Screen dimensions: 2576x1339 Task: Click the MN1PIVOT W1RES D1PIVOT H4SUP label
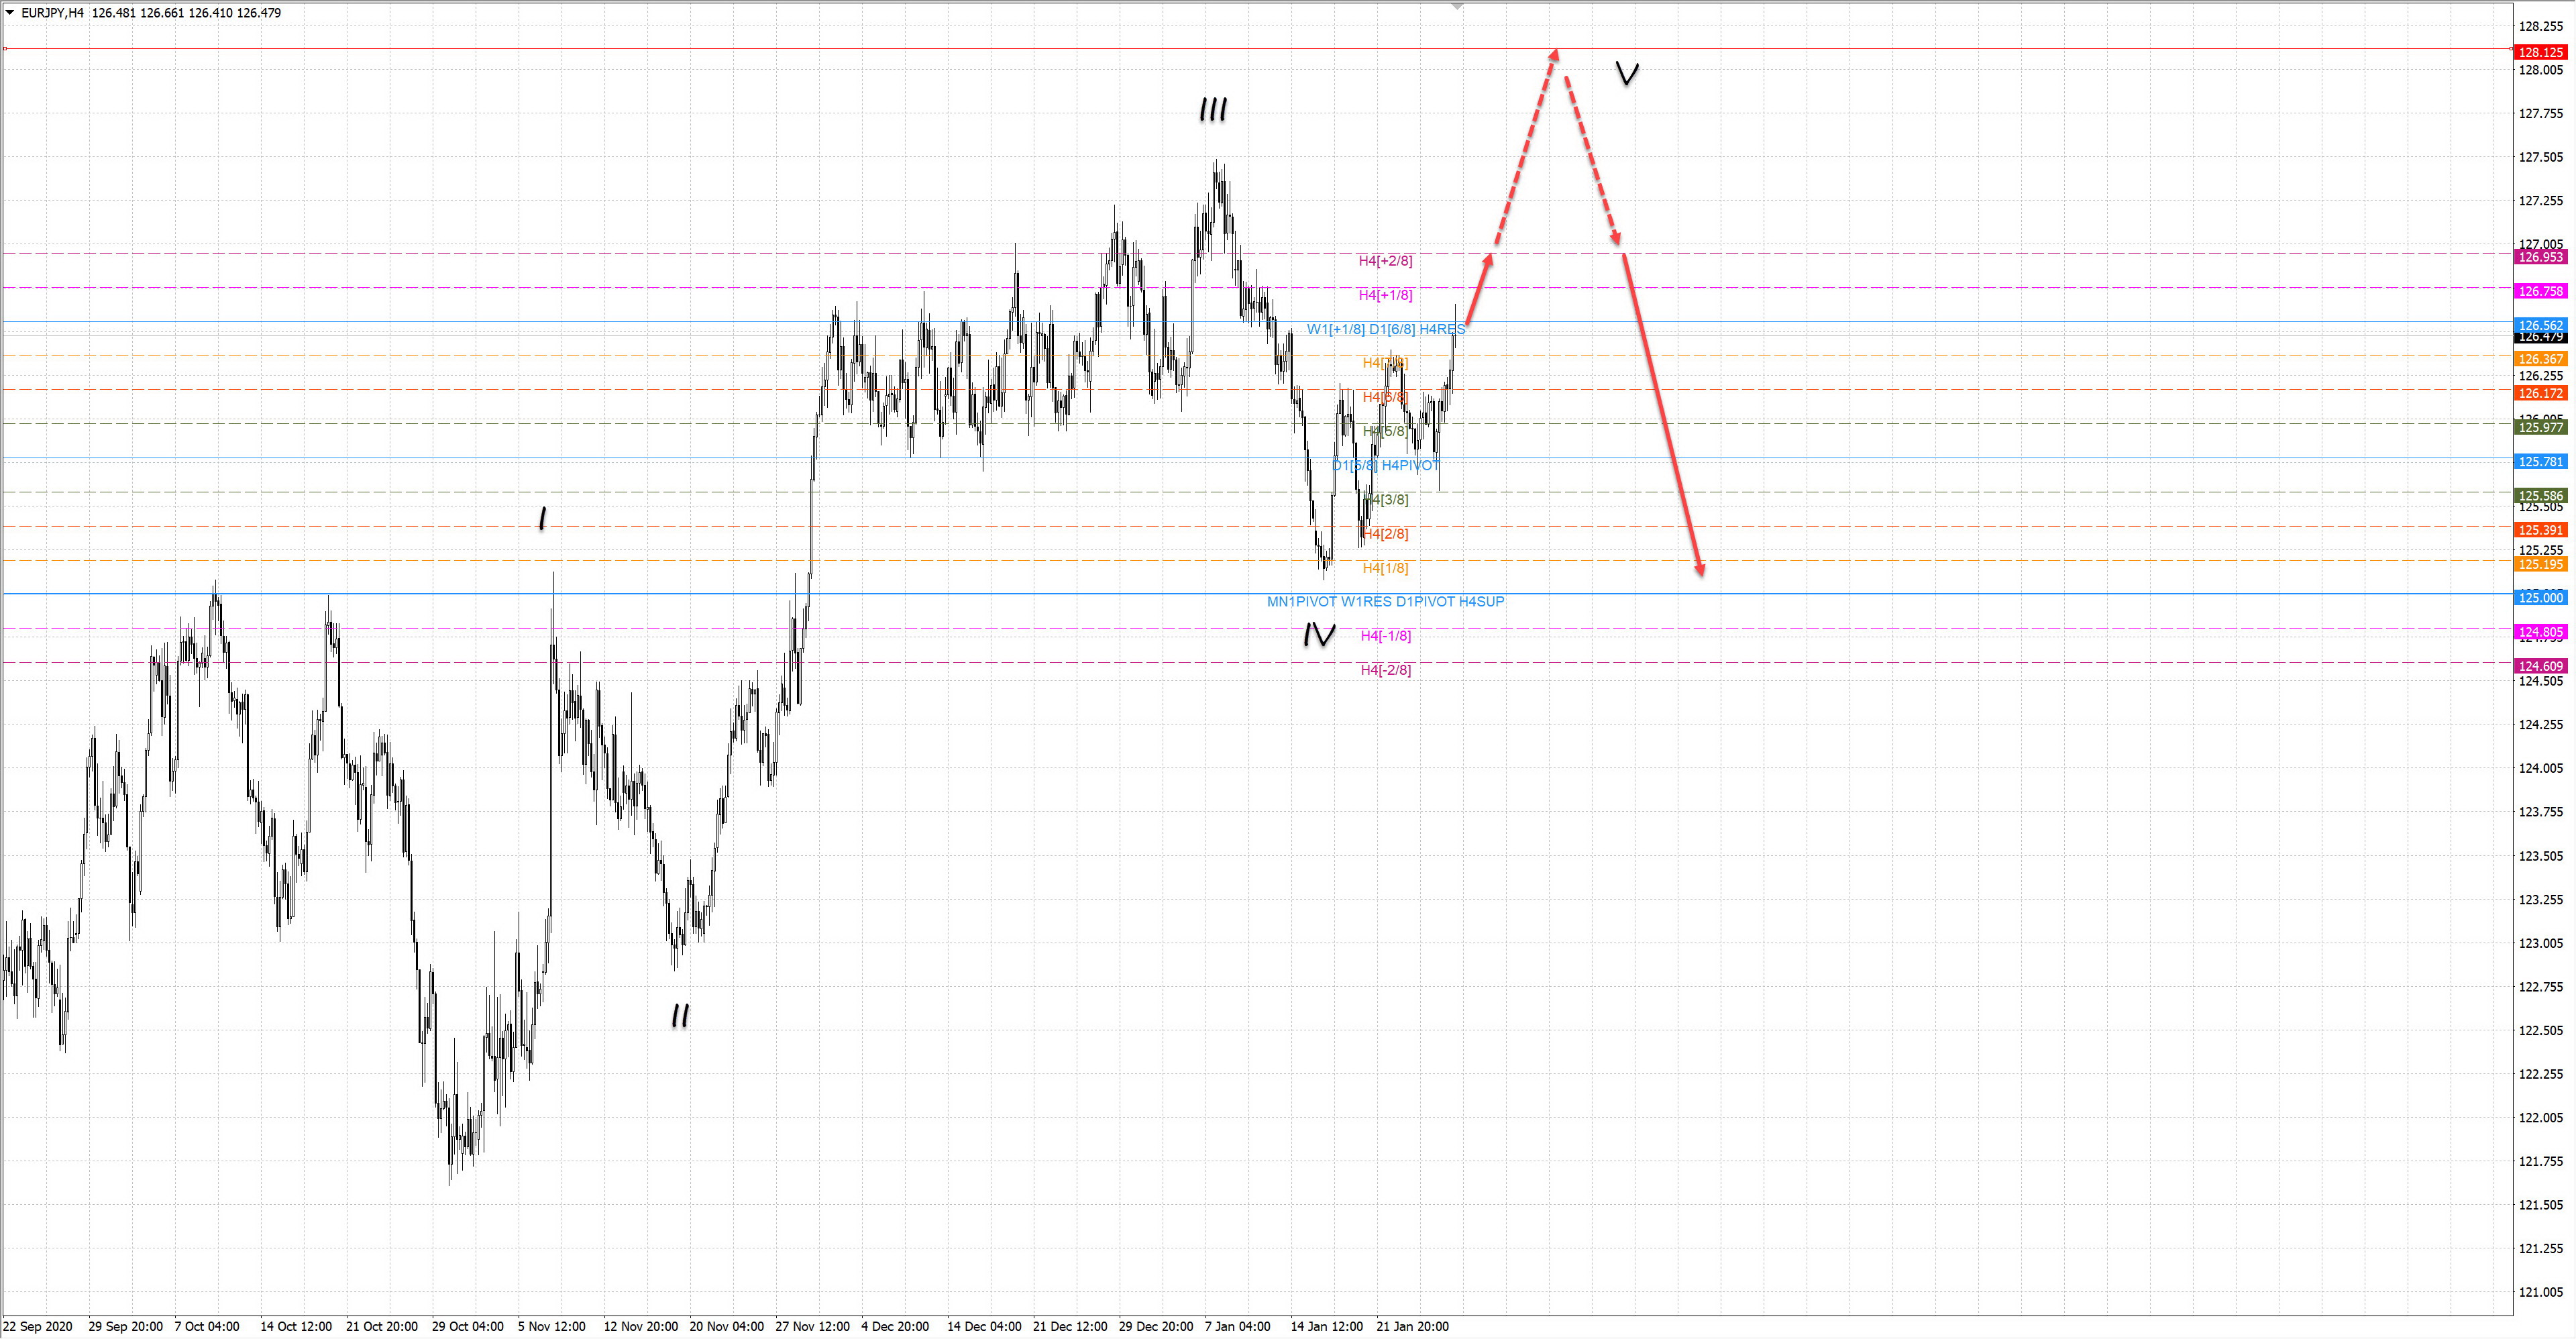coord(1385,602)
